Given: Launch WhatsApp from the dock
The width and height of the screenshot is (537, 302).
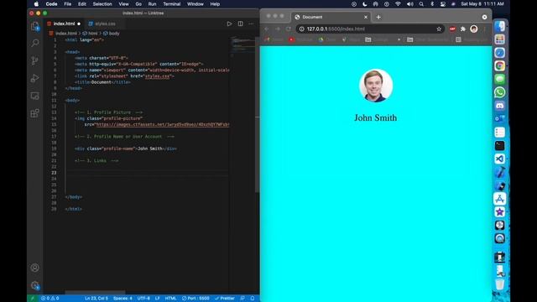Looking at the screenshot, I should point(500,92).
